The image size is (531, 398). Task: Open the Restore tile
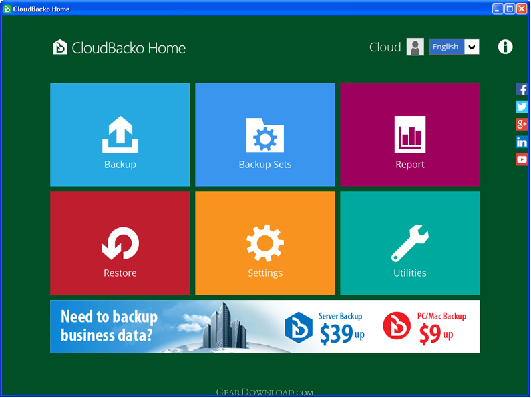click(120, 243)
